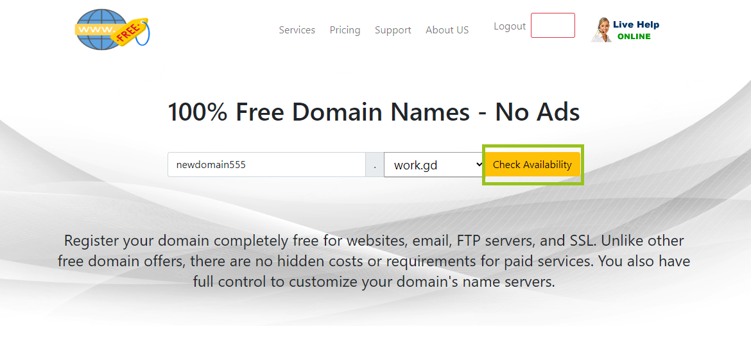Check Availability of the entered domain

tap(532, 165)
